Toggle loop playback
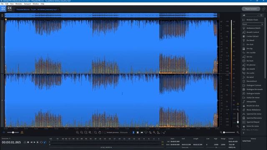The image size is (267, 150). [x=41, y=142]
